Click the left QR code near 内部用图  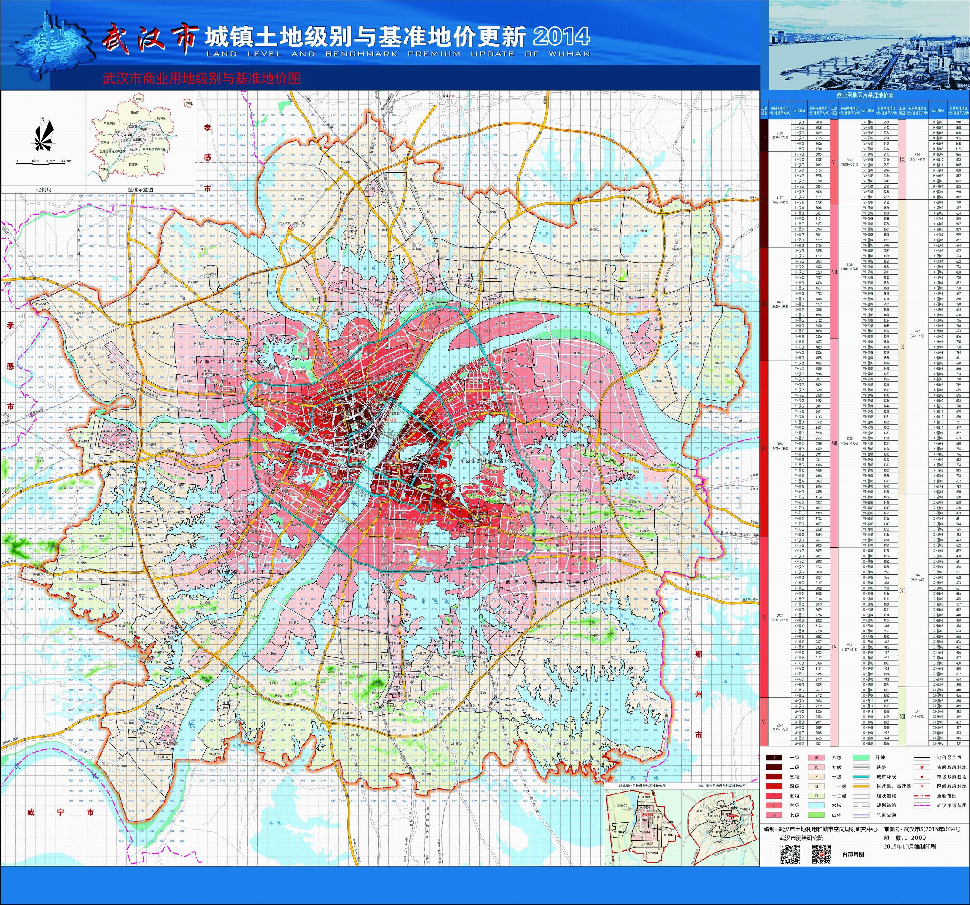[x=790, y=854]
